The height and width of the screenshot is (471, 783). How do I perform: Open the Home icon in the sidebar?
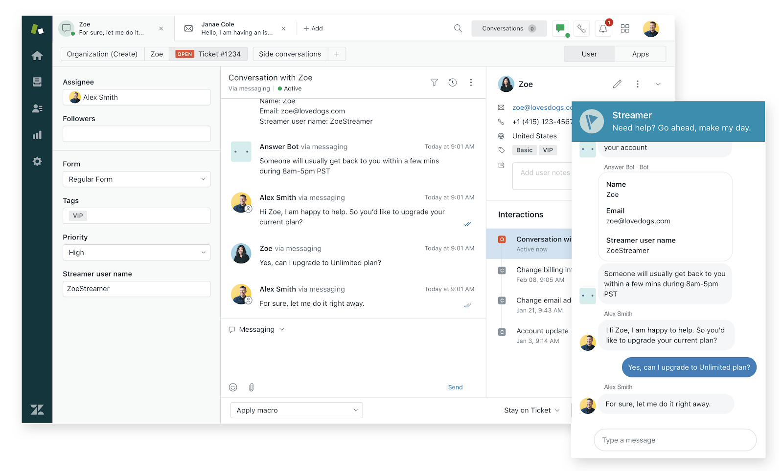[x=37, y=56]
